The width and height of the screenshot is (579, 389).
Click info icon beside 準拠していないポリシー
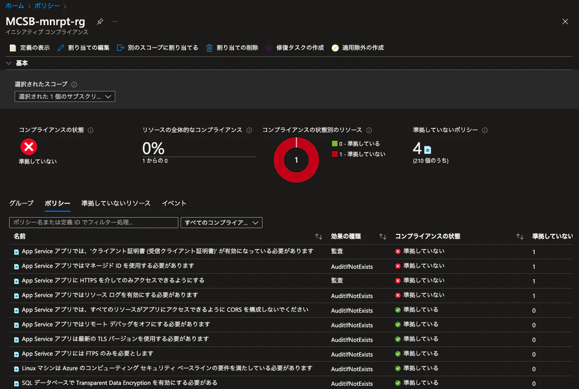pos(485,130)
